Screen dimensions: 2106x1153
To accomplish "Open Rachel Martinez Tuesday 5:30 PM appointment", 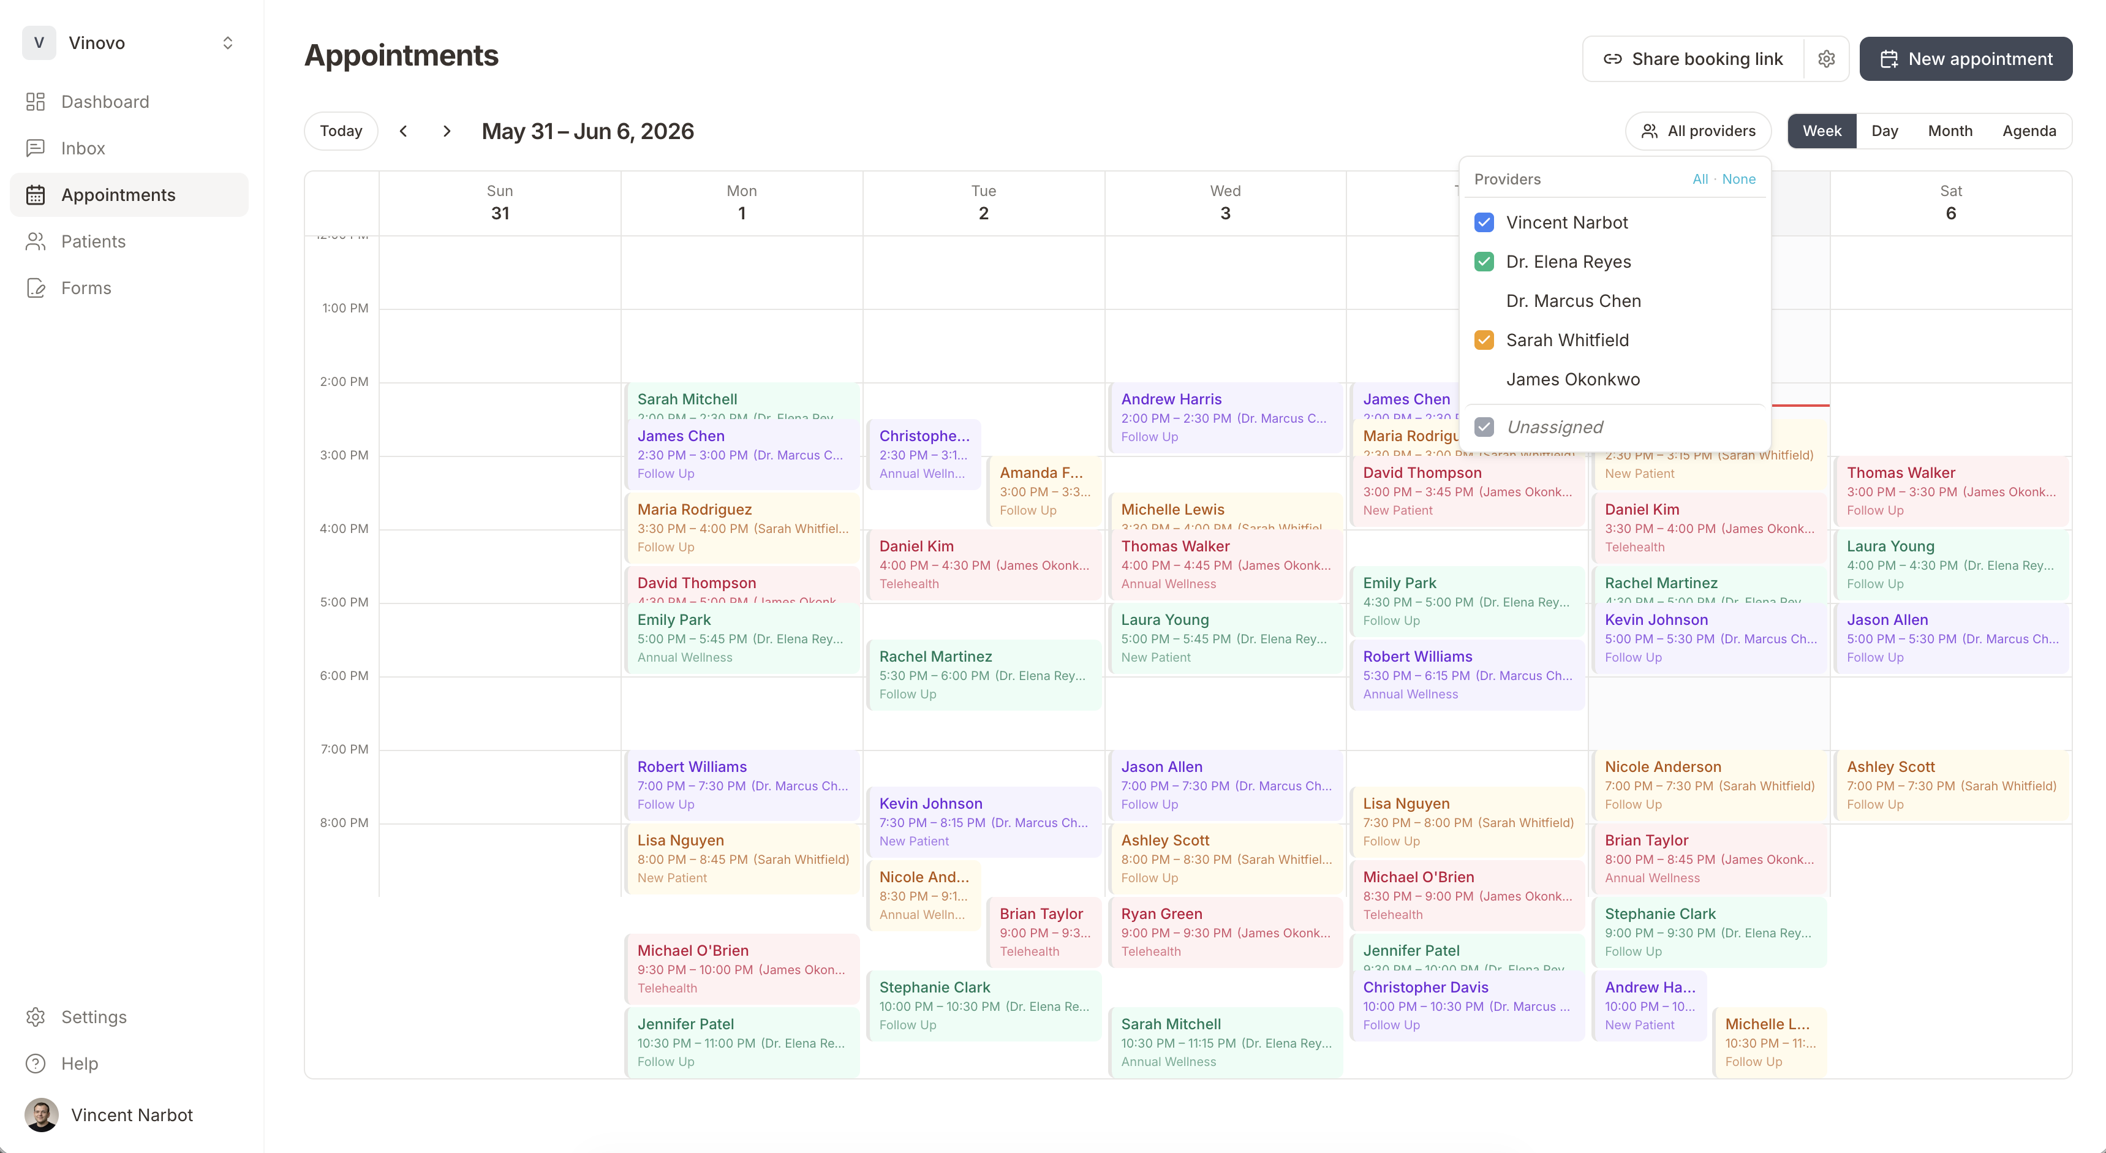I will [984, 676].
